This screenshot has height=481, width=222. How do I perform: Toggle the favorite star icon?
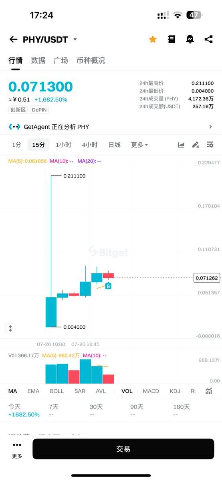[153, 39]
